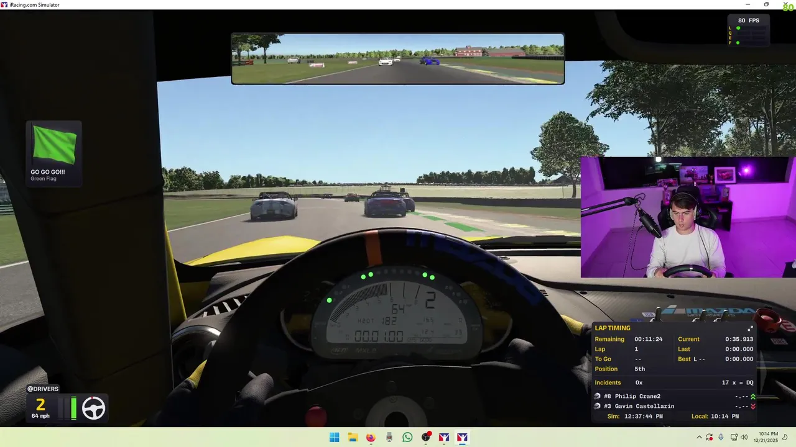Click the green double up-arrow indicator
The width and height of the screenshot is (796, 447).
pos(753,396)
